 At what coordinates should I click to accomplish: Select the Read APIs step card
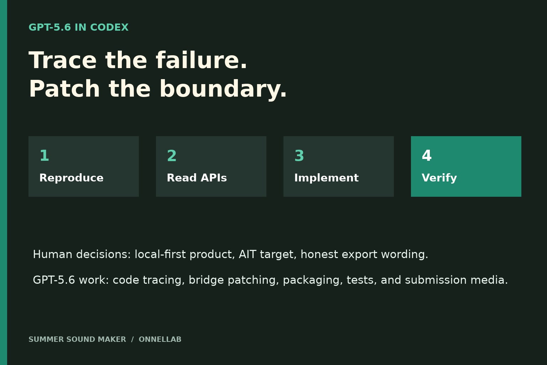click(x=211, y=166)
